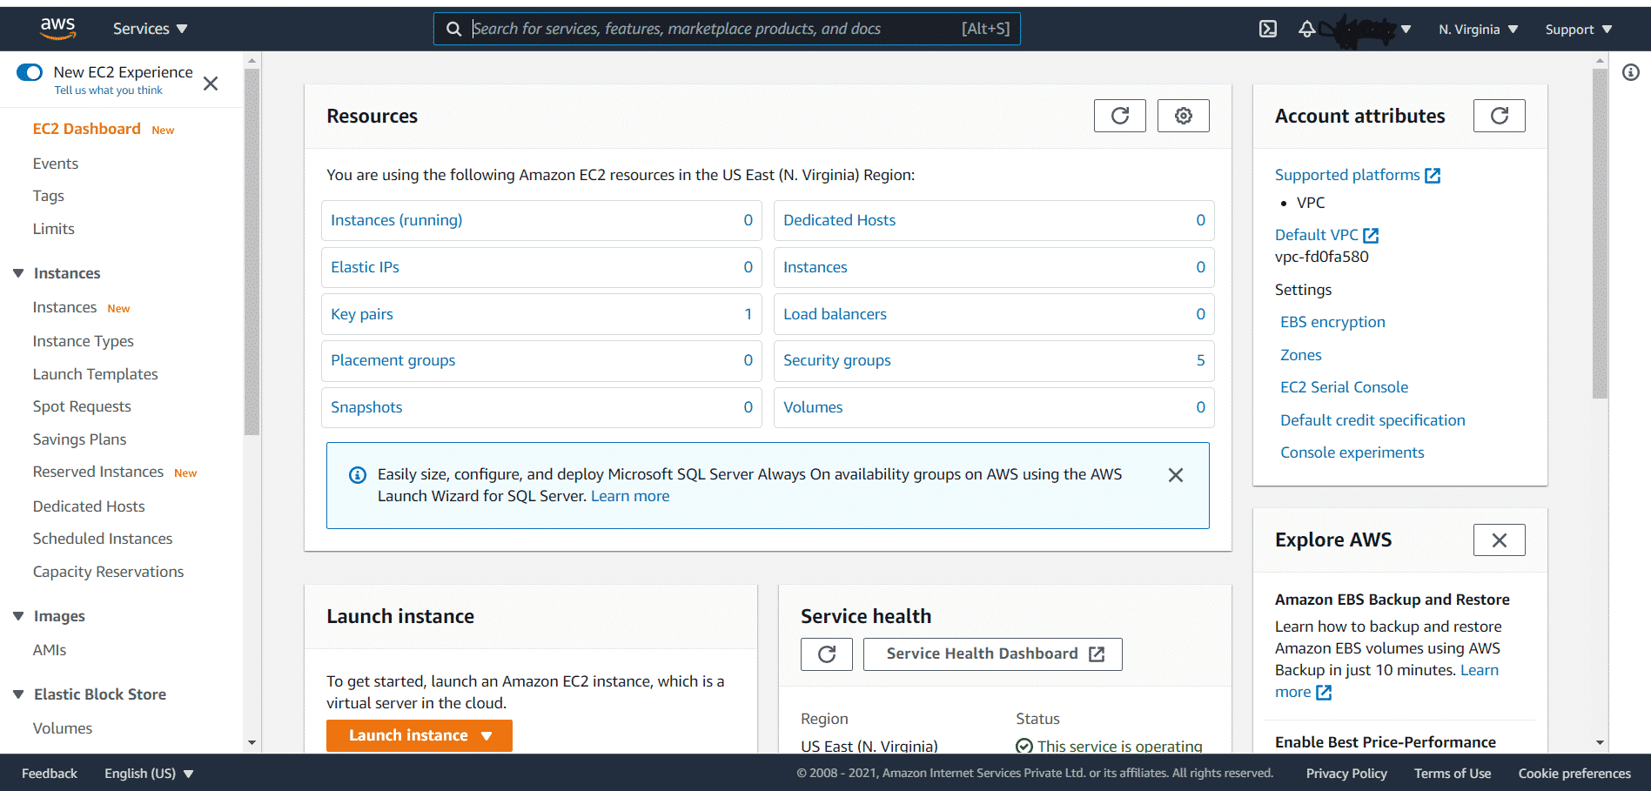Open Console experiments link
This screenshot has height=791, width=1651.
(1352, 452)
